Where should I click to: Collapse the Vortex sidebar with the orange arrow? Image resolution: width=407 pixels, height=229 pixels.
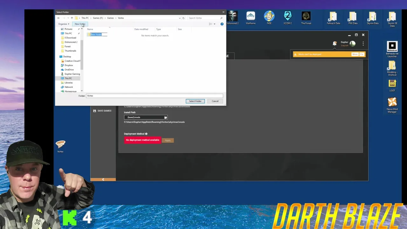click(103, 180)
